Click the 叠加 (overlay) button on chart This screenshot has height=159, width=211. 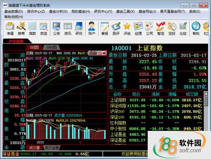click(93, 53)
